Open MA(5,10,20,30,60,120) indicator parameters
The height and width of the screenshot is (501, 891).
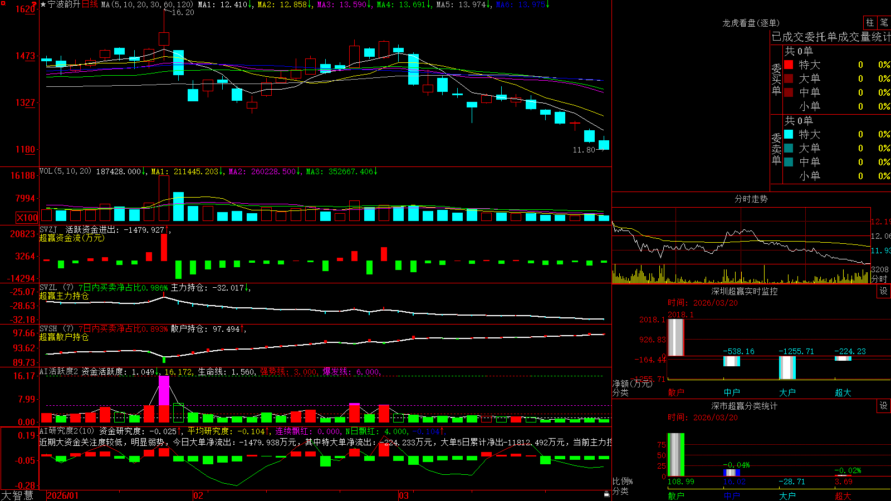(146, 4)
